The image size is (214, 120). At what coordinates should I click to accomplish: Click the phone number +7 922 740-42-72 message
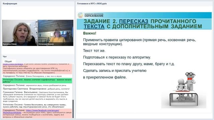[37, 69]
